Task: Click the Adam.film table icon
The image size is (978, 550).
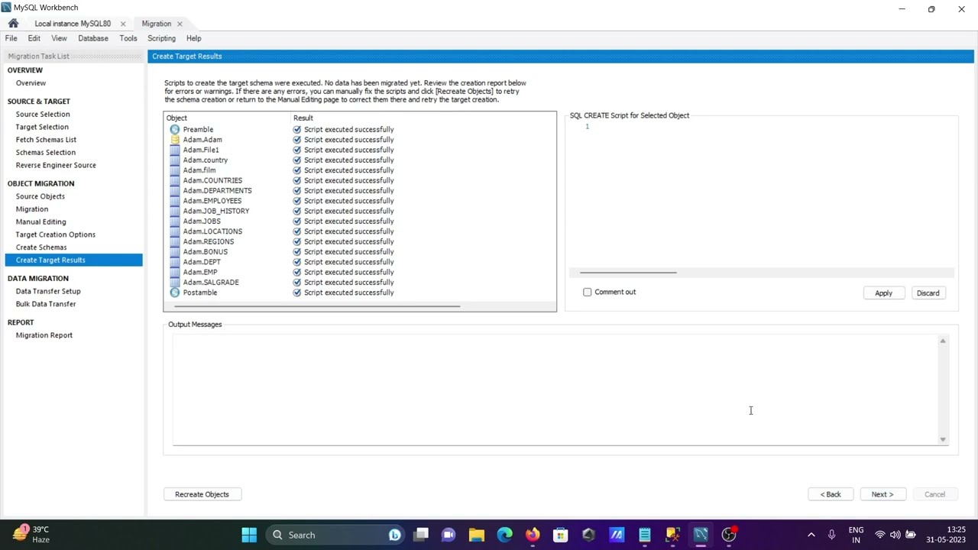Action: pos(175,170)
